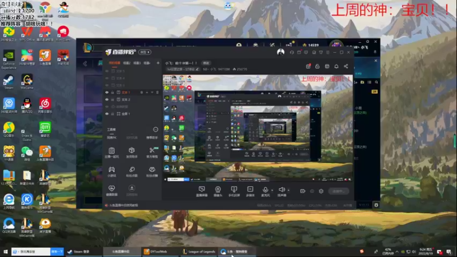
Task: Open the Windows Start menu
Action: (6, 251)
